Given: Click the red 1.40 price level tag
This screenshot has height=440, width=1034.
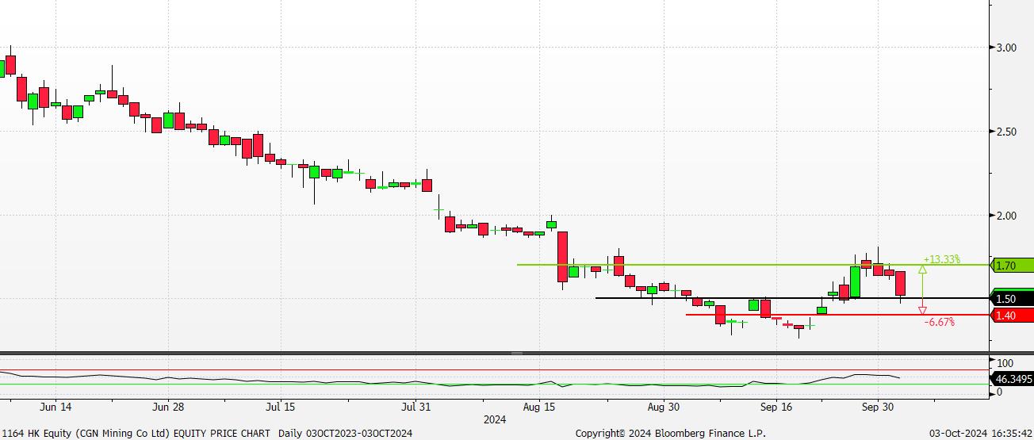Looking at the screenshot, I should tap(1013, 316).
